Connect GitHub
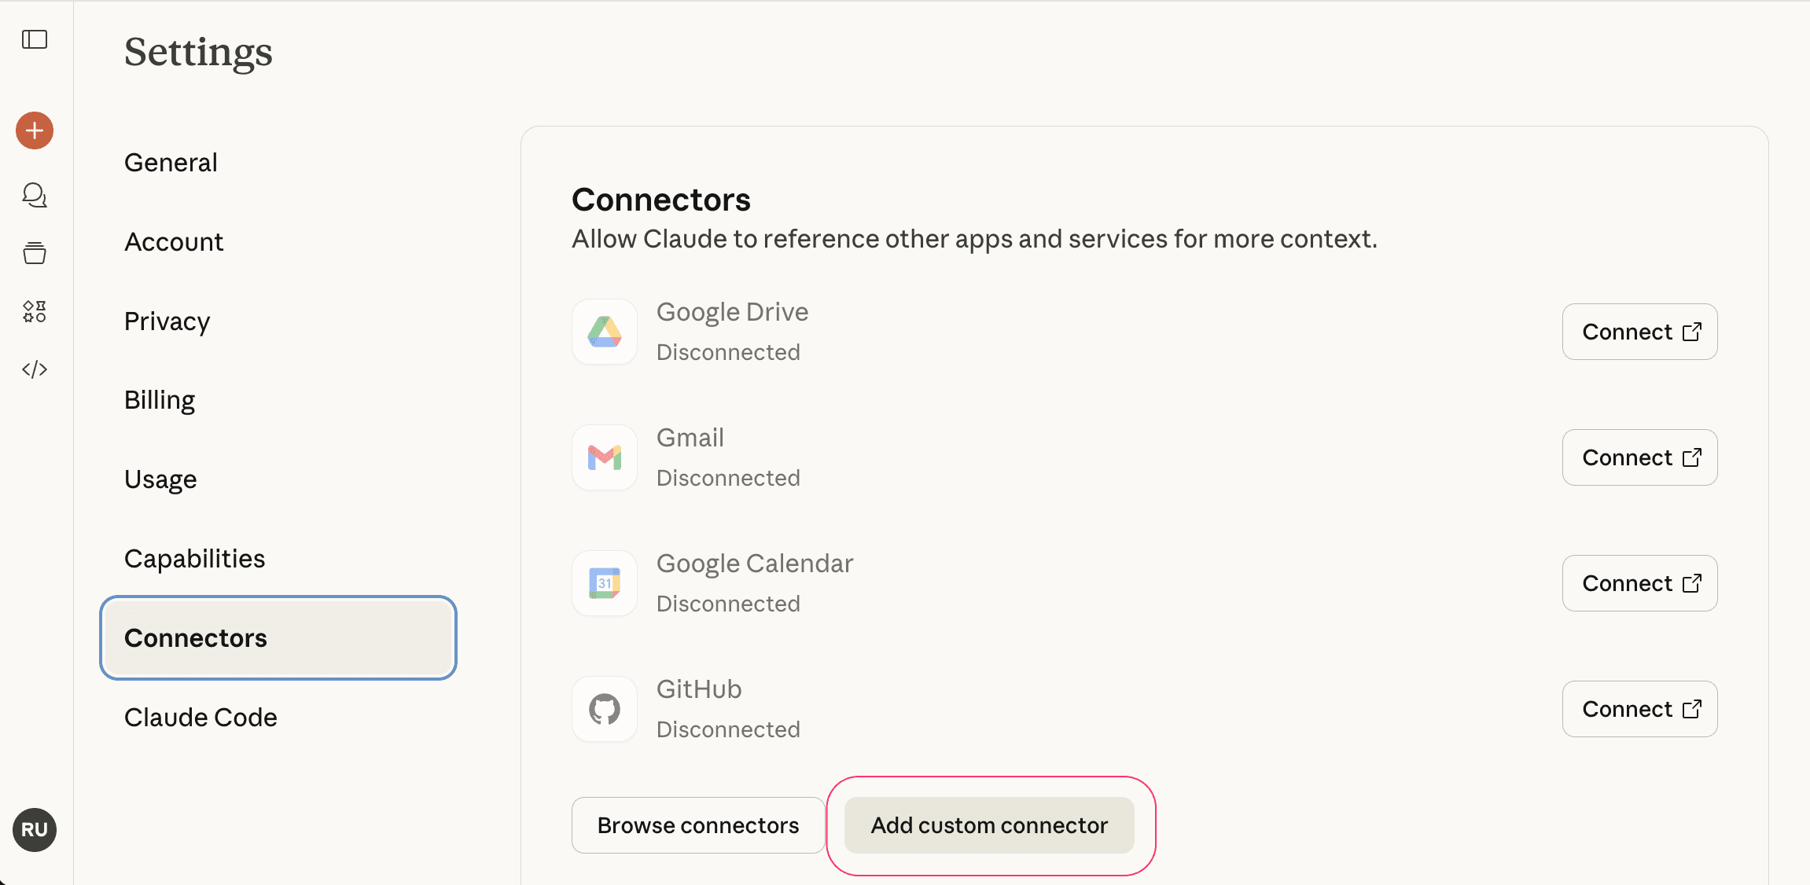 (x=1639, y=709)
